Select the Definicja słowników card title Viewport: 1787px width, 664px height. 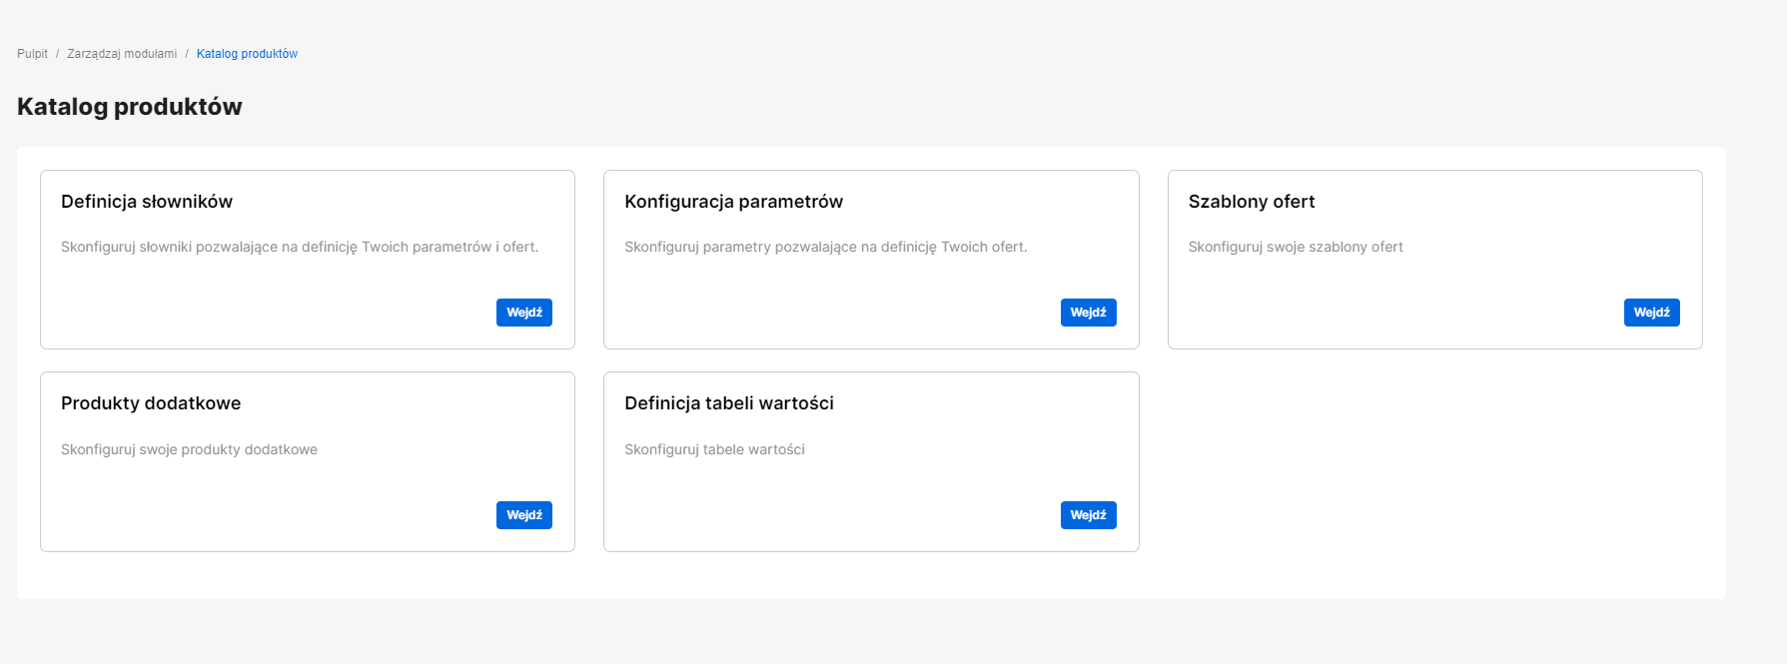(x=147, y=202)
